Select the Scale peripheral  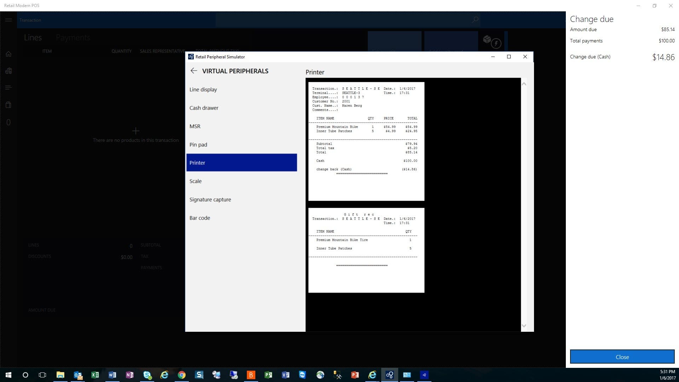pyautogui.click(x=196, y=181)
